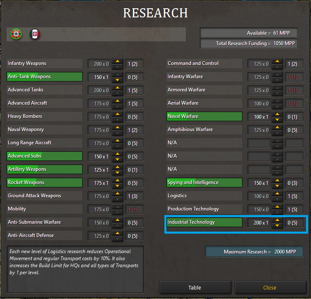Select the highlighted Naval Warfare category
Image resolution: width=311 pixels, height=299 pixels.
[x=204, y=116]
